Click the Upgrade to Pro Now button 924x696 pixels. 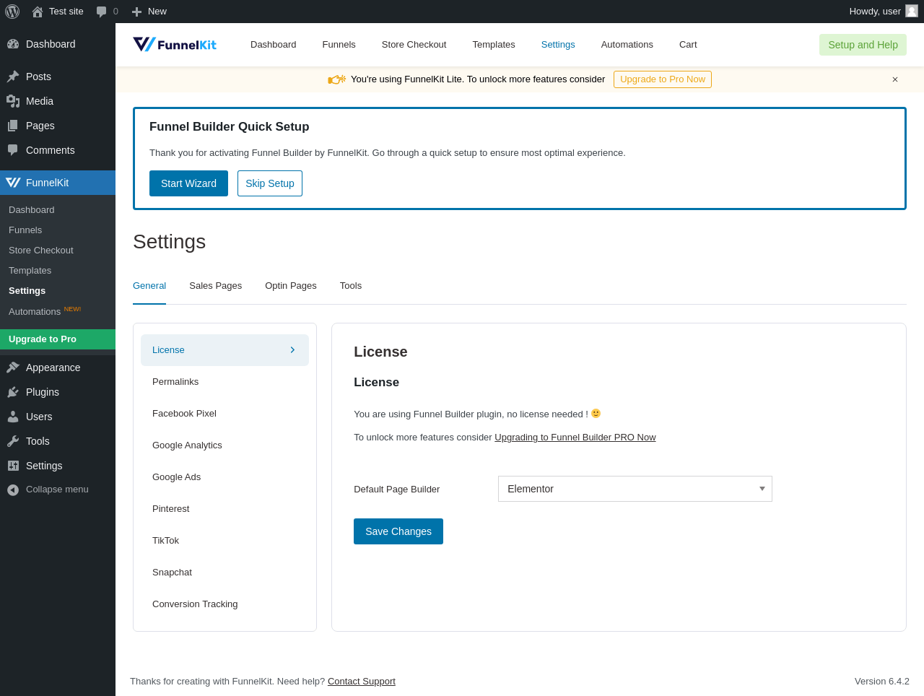pyautogui.click(x=663, y=79)
